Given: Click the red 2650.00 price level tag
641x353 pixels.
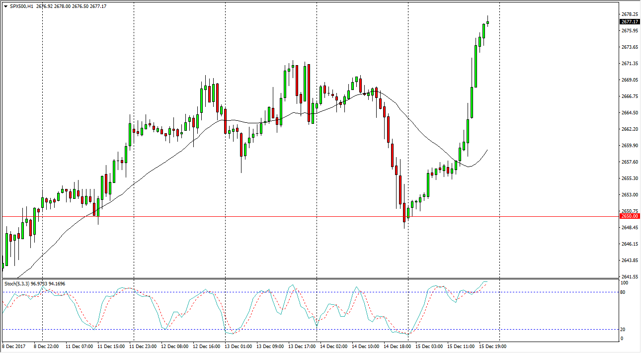Looking at the screenshot, I should click(629, 216).
